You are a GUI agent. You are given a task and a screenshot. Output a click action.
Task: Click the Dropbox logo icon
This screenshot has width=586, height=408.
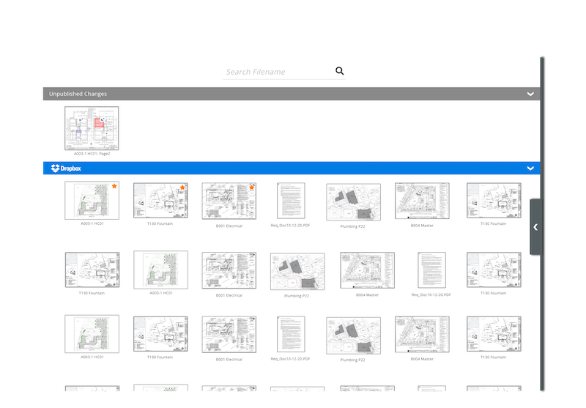[56, 168]
